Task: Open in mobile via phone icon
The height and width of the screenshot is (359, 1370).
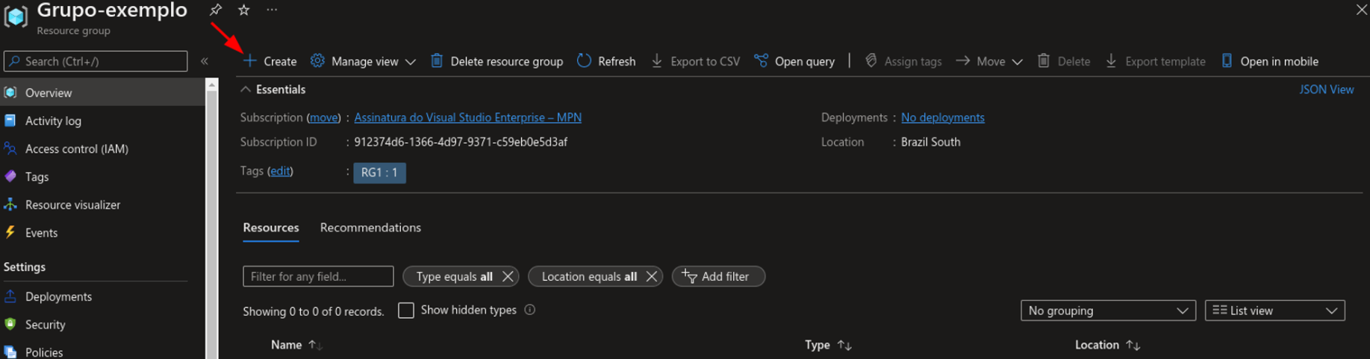Action: (x=1227, y=61)
